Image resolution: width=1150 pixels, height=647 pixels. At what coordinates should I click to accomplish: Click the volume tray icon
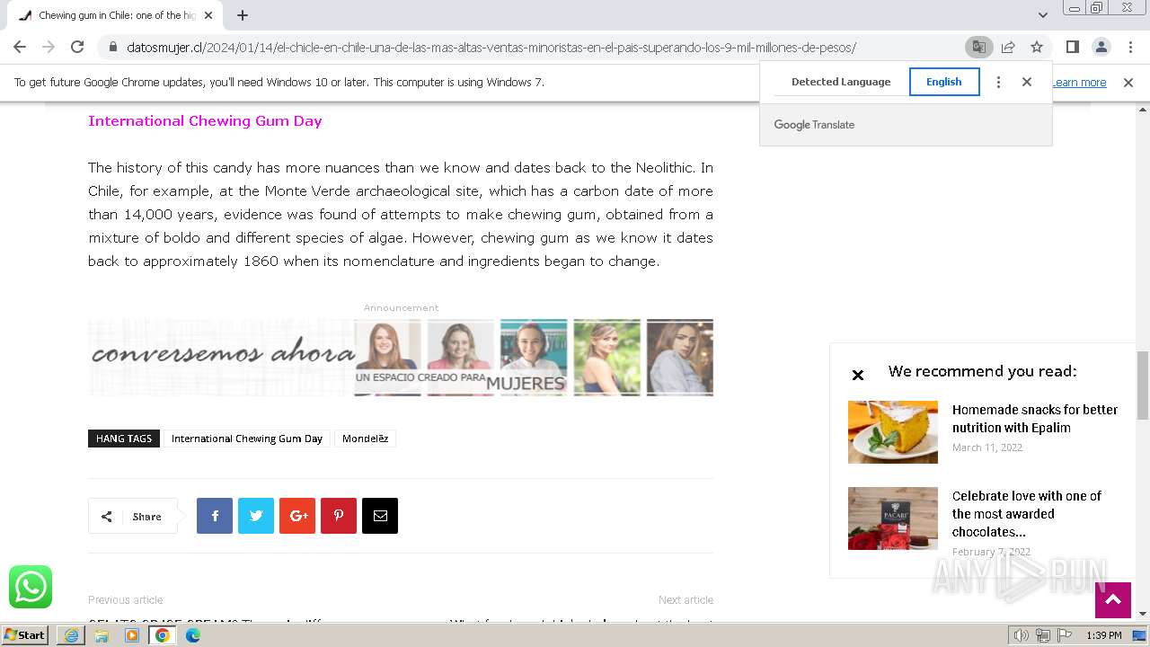(x=1022, y=635)
